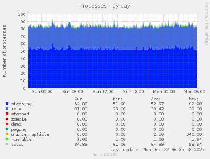Viewport: 210px width, 159px height.
Task: Click the 'Cur:' column header
Action: [x=79, y=99]
